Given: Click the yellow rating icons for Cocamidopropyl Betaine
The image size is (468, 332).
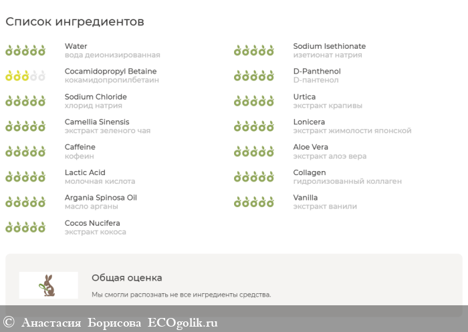Looking at the screenshot, I should click(x=25, y=75).
